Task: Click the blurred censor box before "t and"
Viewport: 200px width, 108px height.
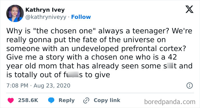Action: pyautogui.click(x=170, y=66)
